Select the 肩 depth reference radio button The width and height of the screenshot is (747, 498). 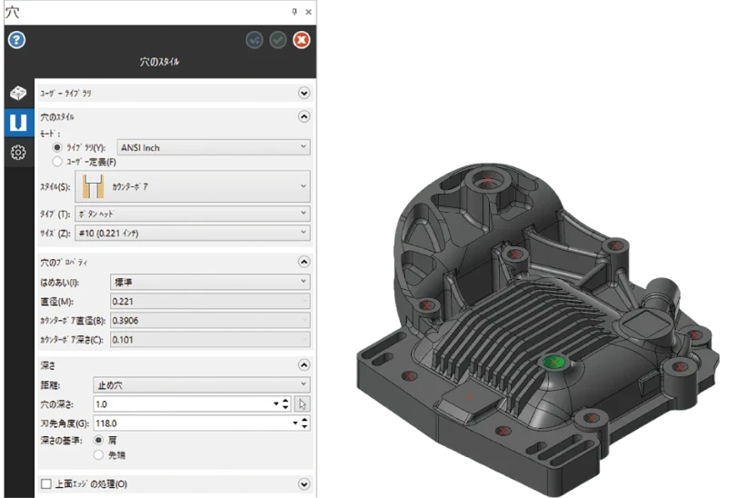(98, 440)
